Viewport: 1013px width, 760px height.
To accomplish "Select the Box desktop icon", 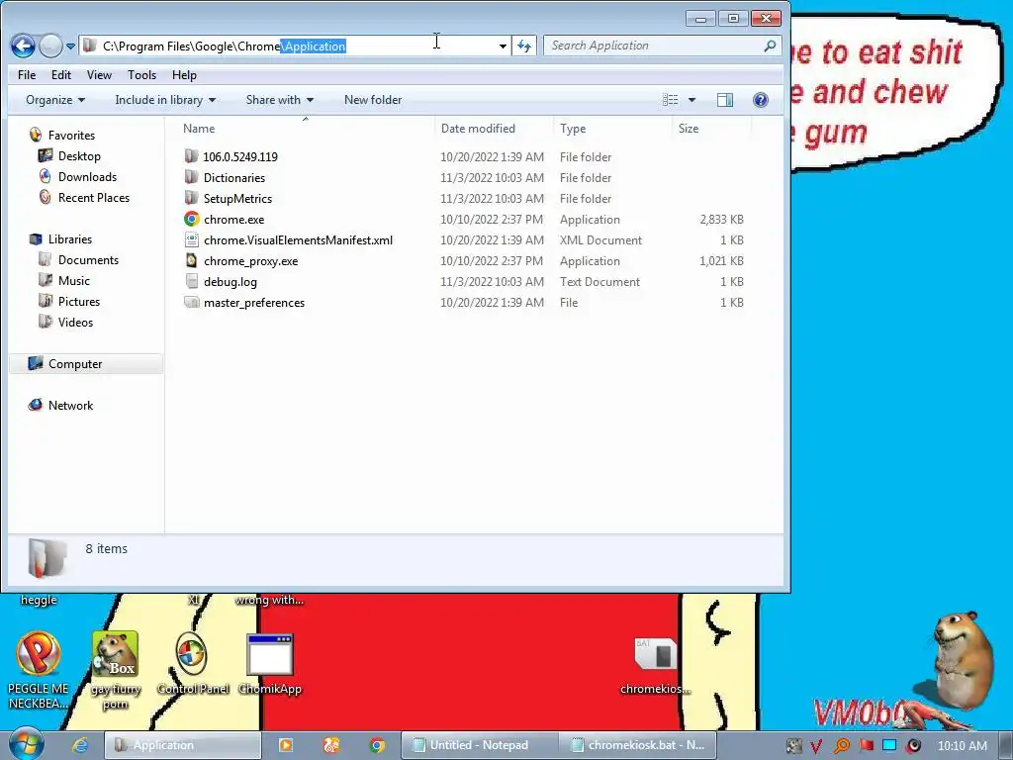I will [116, 670].
